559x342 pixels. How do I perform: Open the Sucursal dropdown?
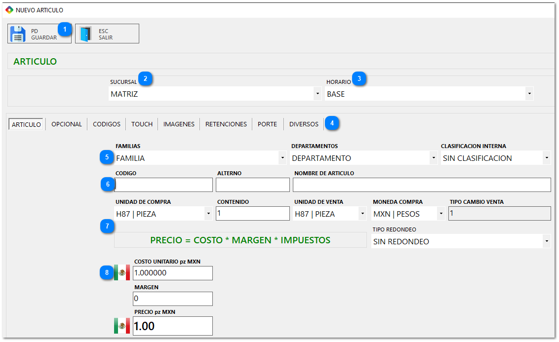pos(215,94)
